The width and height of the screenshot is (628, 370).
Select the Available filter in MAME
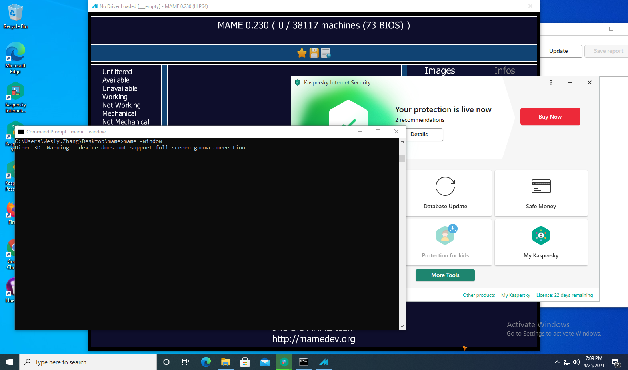pyautogui.click(x=116, y=80)
